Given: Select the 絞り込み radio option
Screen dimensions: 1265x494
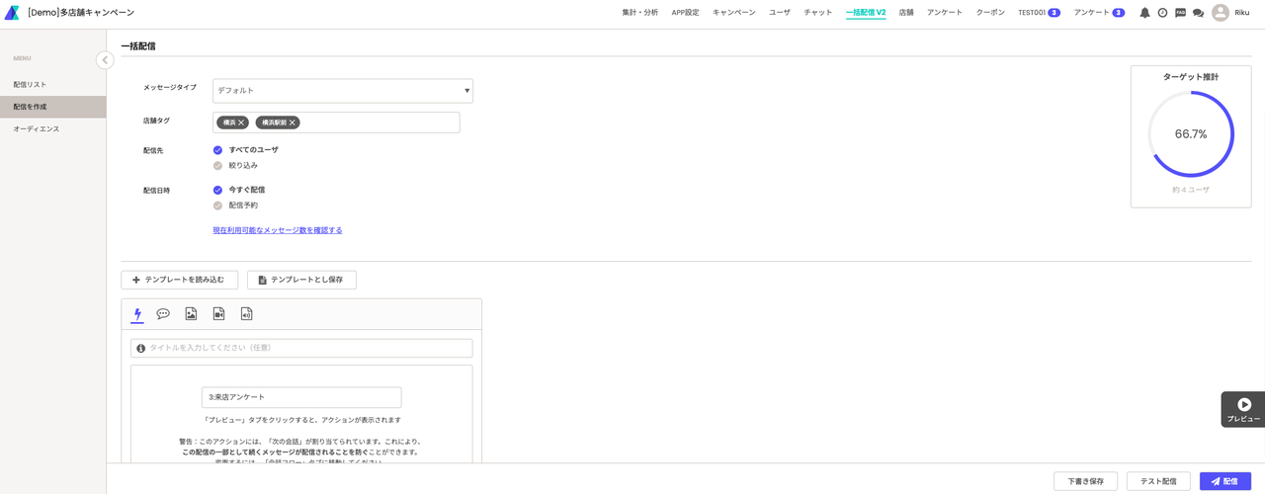Looking at the screenshot, I should point(217,166).
